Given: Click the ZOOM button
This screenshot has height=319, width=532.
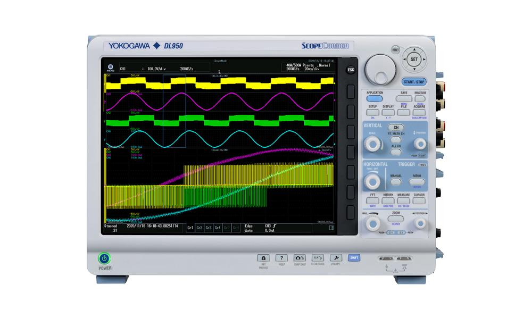Looking at the screenshot, I should [x=396, y=219].
